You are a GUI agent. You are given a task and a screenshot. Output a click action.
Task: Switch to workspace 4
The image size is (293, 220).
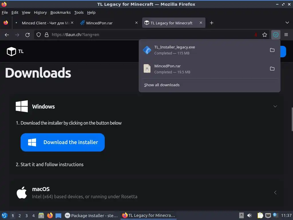tap(33, 216)
